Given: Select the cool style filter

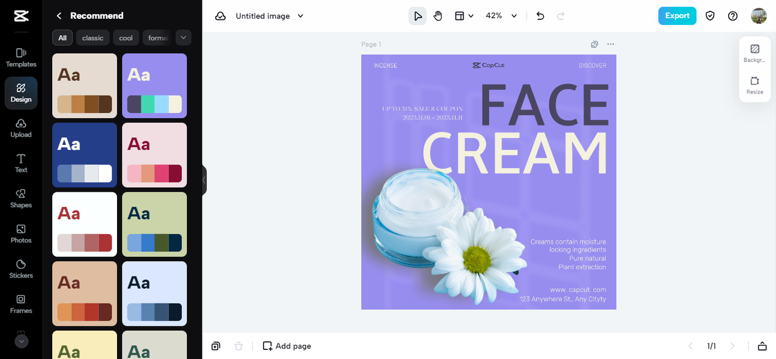Looking at the screenshot, I should (126, 38).
